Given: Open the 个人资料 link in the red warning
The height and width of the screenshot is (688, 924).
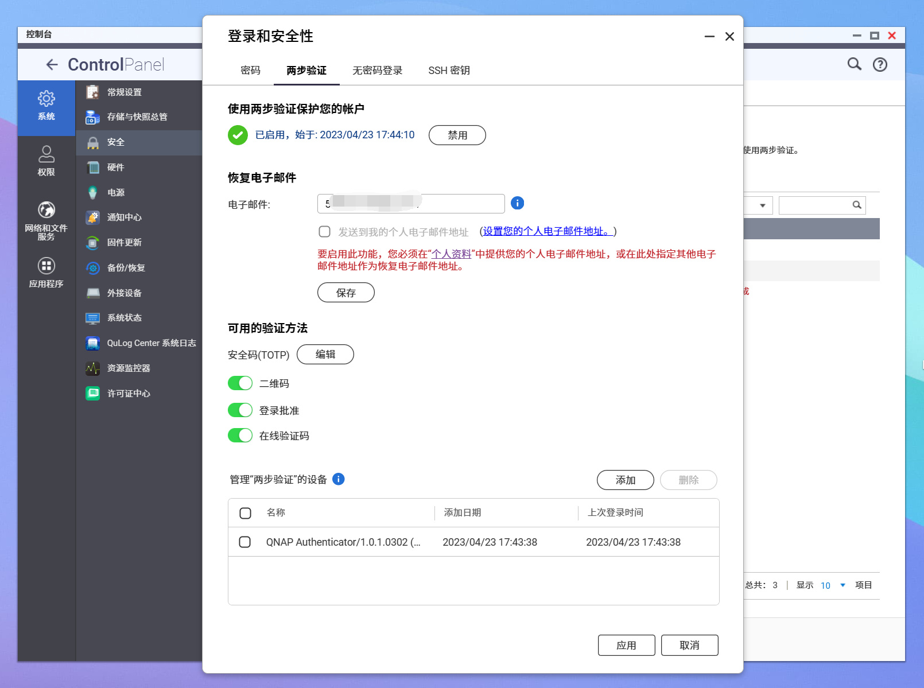Looking at the screenshot, I should pos(451,254).
